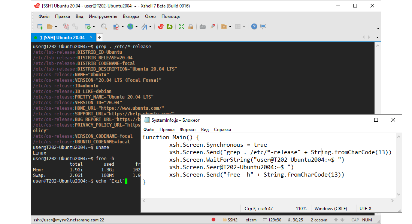This screenshot has height=224, width=412.
Task: Click the xterm terminal type in status bar
Action: [251, 220]
